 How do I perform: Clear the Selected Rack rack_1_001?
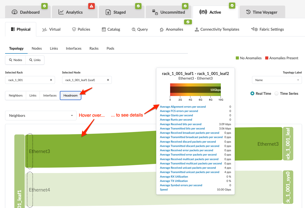tap(51, 80)
